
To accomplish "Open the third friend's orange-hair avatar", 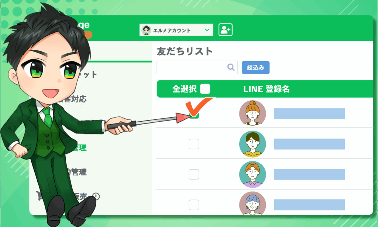I will (252, 175).
